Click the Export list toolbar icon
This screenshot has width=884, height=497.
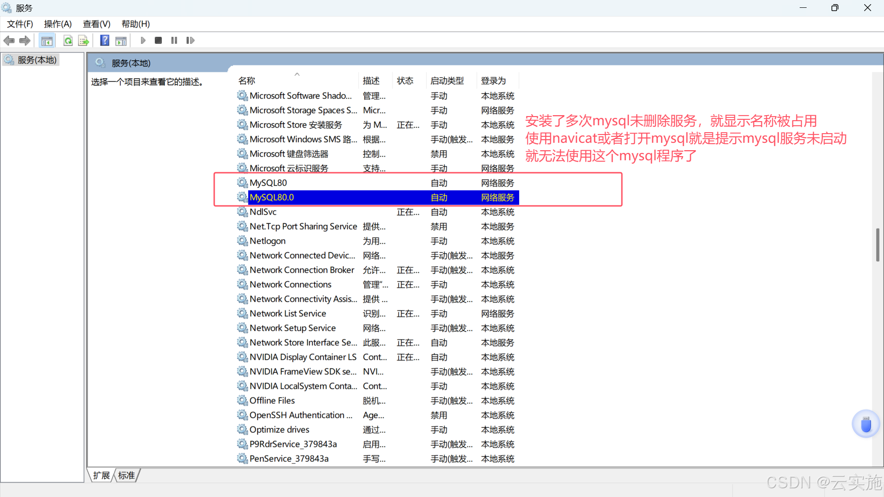[x=83, y=41]
